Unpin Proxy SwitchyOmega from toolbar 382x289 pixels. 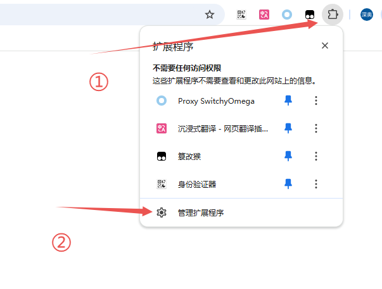click(288, 101)
